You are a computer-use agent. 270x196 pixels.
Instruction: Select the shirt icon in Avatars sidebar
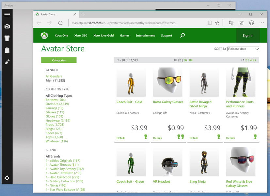point(7,38)
